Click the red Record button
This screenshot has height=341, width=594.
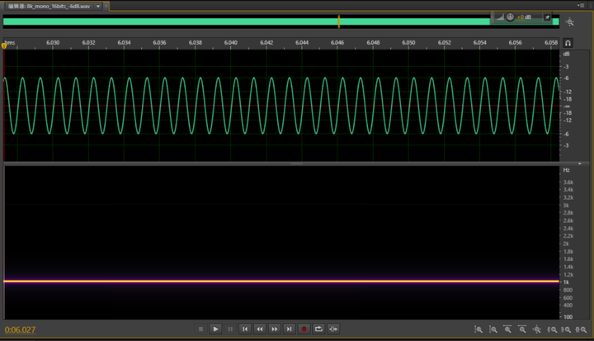(304, 329)
